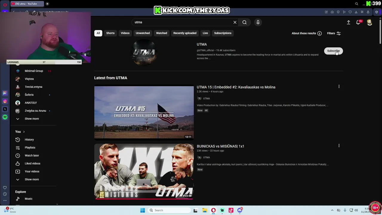Select the Recently uploaded filter chip
Screen dimensions: 382x215
185,33
